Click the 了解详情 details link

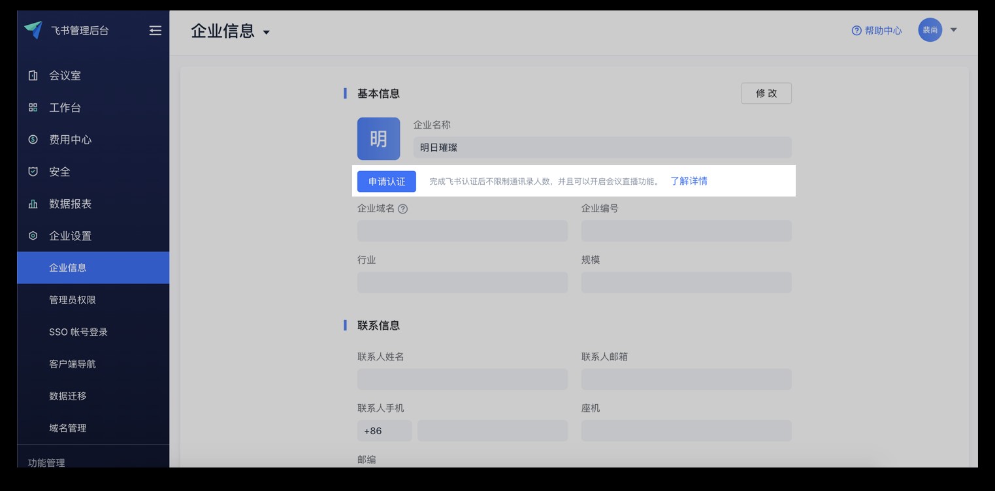tap(689, 181)
